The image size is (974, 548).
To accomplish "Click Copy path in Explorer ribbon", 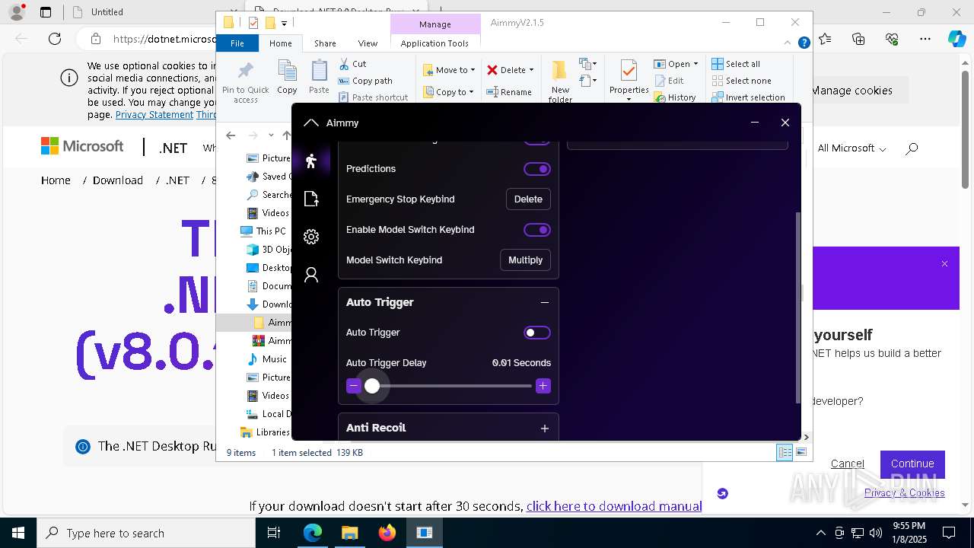I will tap(365, 81).
